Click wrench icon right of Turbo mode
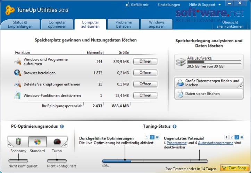This screenshot has width=251, height=173. 66,145
